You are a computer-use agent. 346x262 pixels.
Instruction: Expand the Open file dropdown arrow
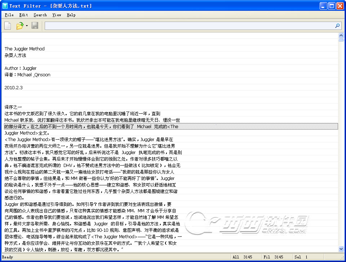(27, 26)
